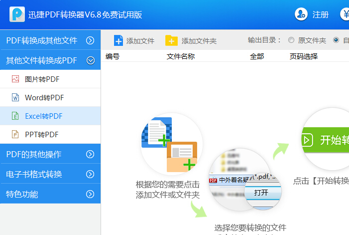The width and height of the screenshot is (349, 235).
Task: Click the 特色功能 chevron arrow
Action: pos(90,194)
